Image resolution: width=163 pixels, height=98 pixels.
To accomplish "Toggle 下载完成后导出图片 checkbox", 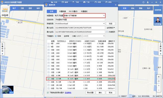I will point(48,93).
